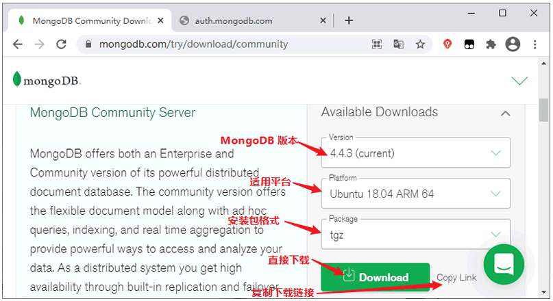
Task: Click the scrollbar down arrow
Action: pos(544,292)
